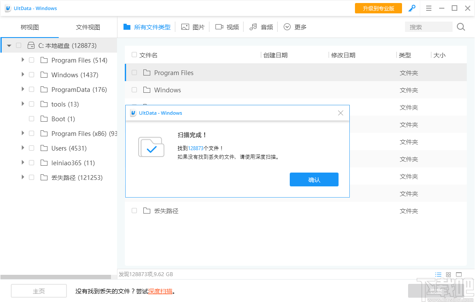Sort by 类型 column header
The image size is (475, 302).
pyautogui.click(x=405, y=55)
